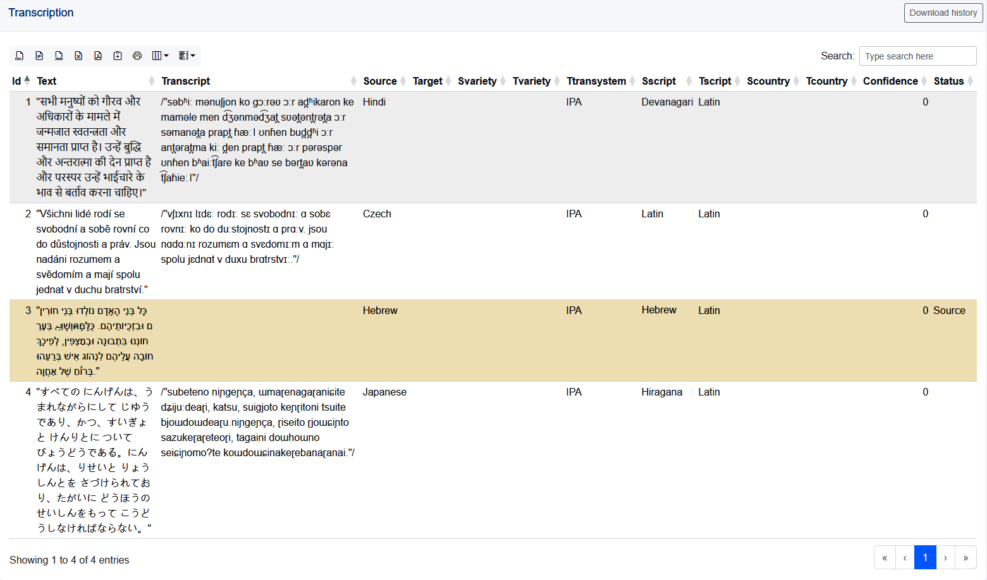The image size is (987, 580).
Task: Print the transcription table
Action: [137, 56]
